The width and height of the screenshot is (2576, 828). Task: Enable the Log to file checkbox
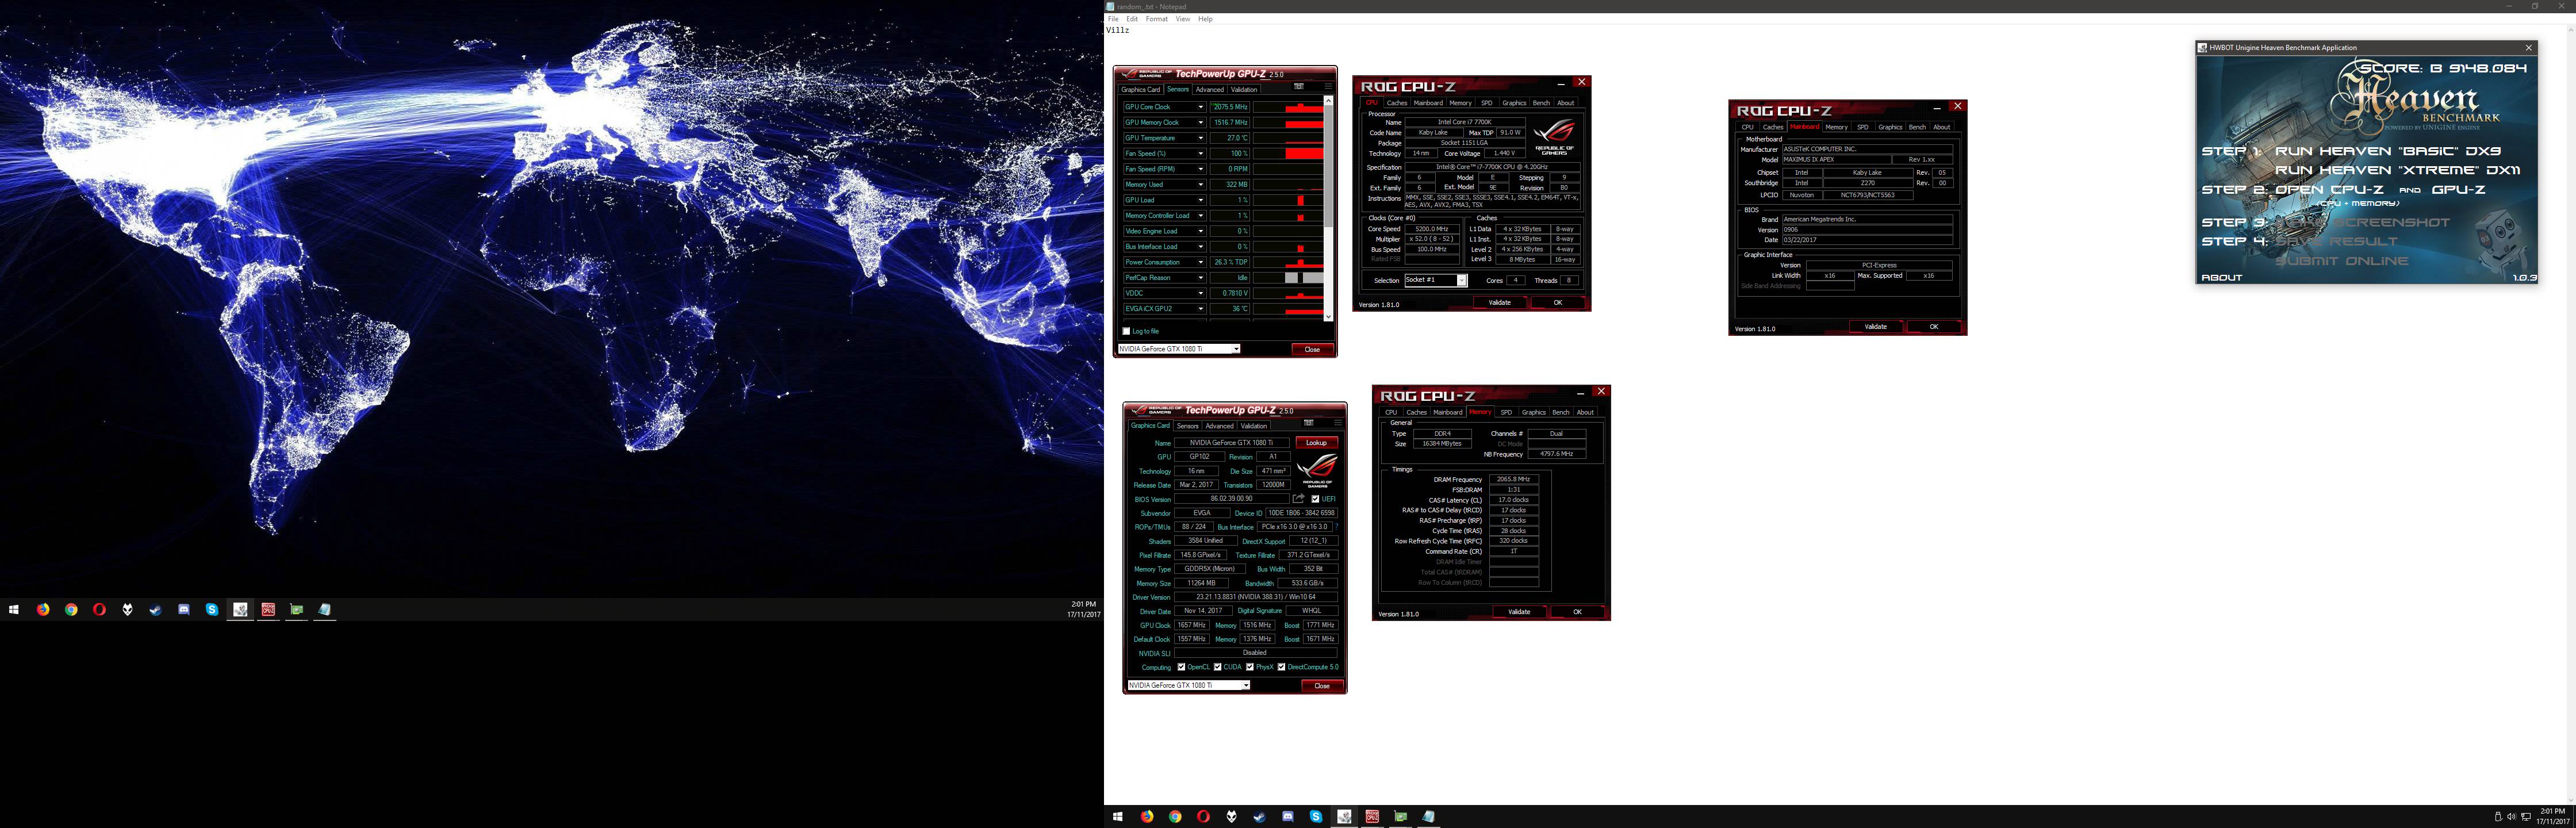pos(1126,331)
